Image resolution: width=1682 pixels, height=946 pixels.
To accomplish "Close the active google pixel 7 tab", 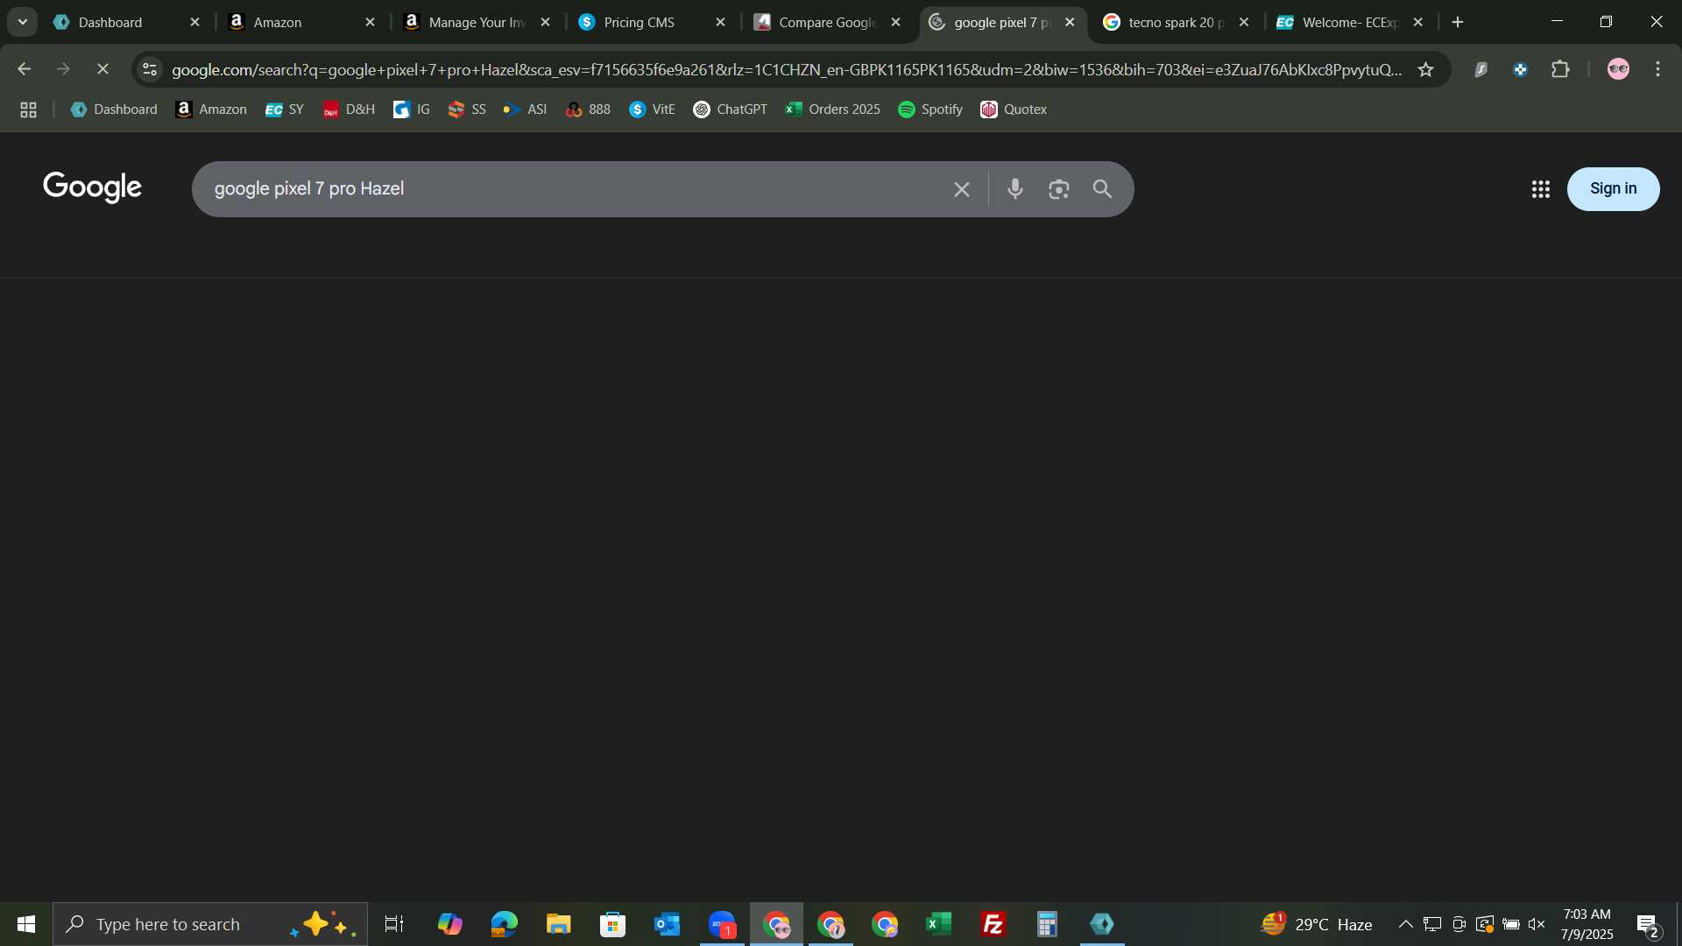I will point(1070,23).
